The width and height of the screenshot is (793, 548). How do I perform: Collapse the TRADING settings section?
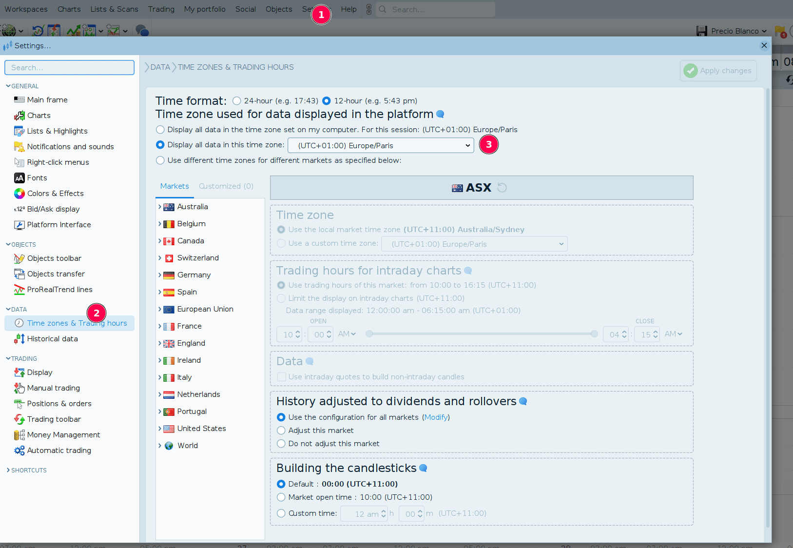8,359
